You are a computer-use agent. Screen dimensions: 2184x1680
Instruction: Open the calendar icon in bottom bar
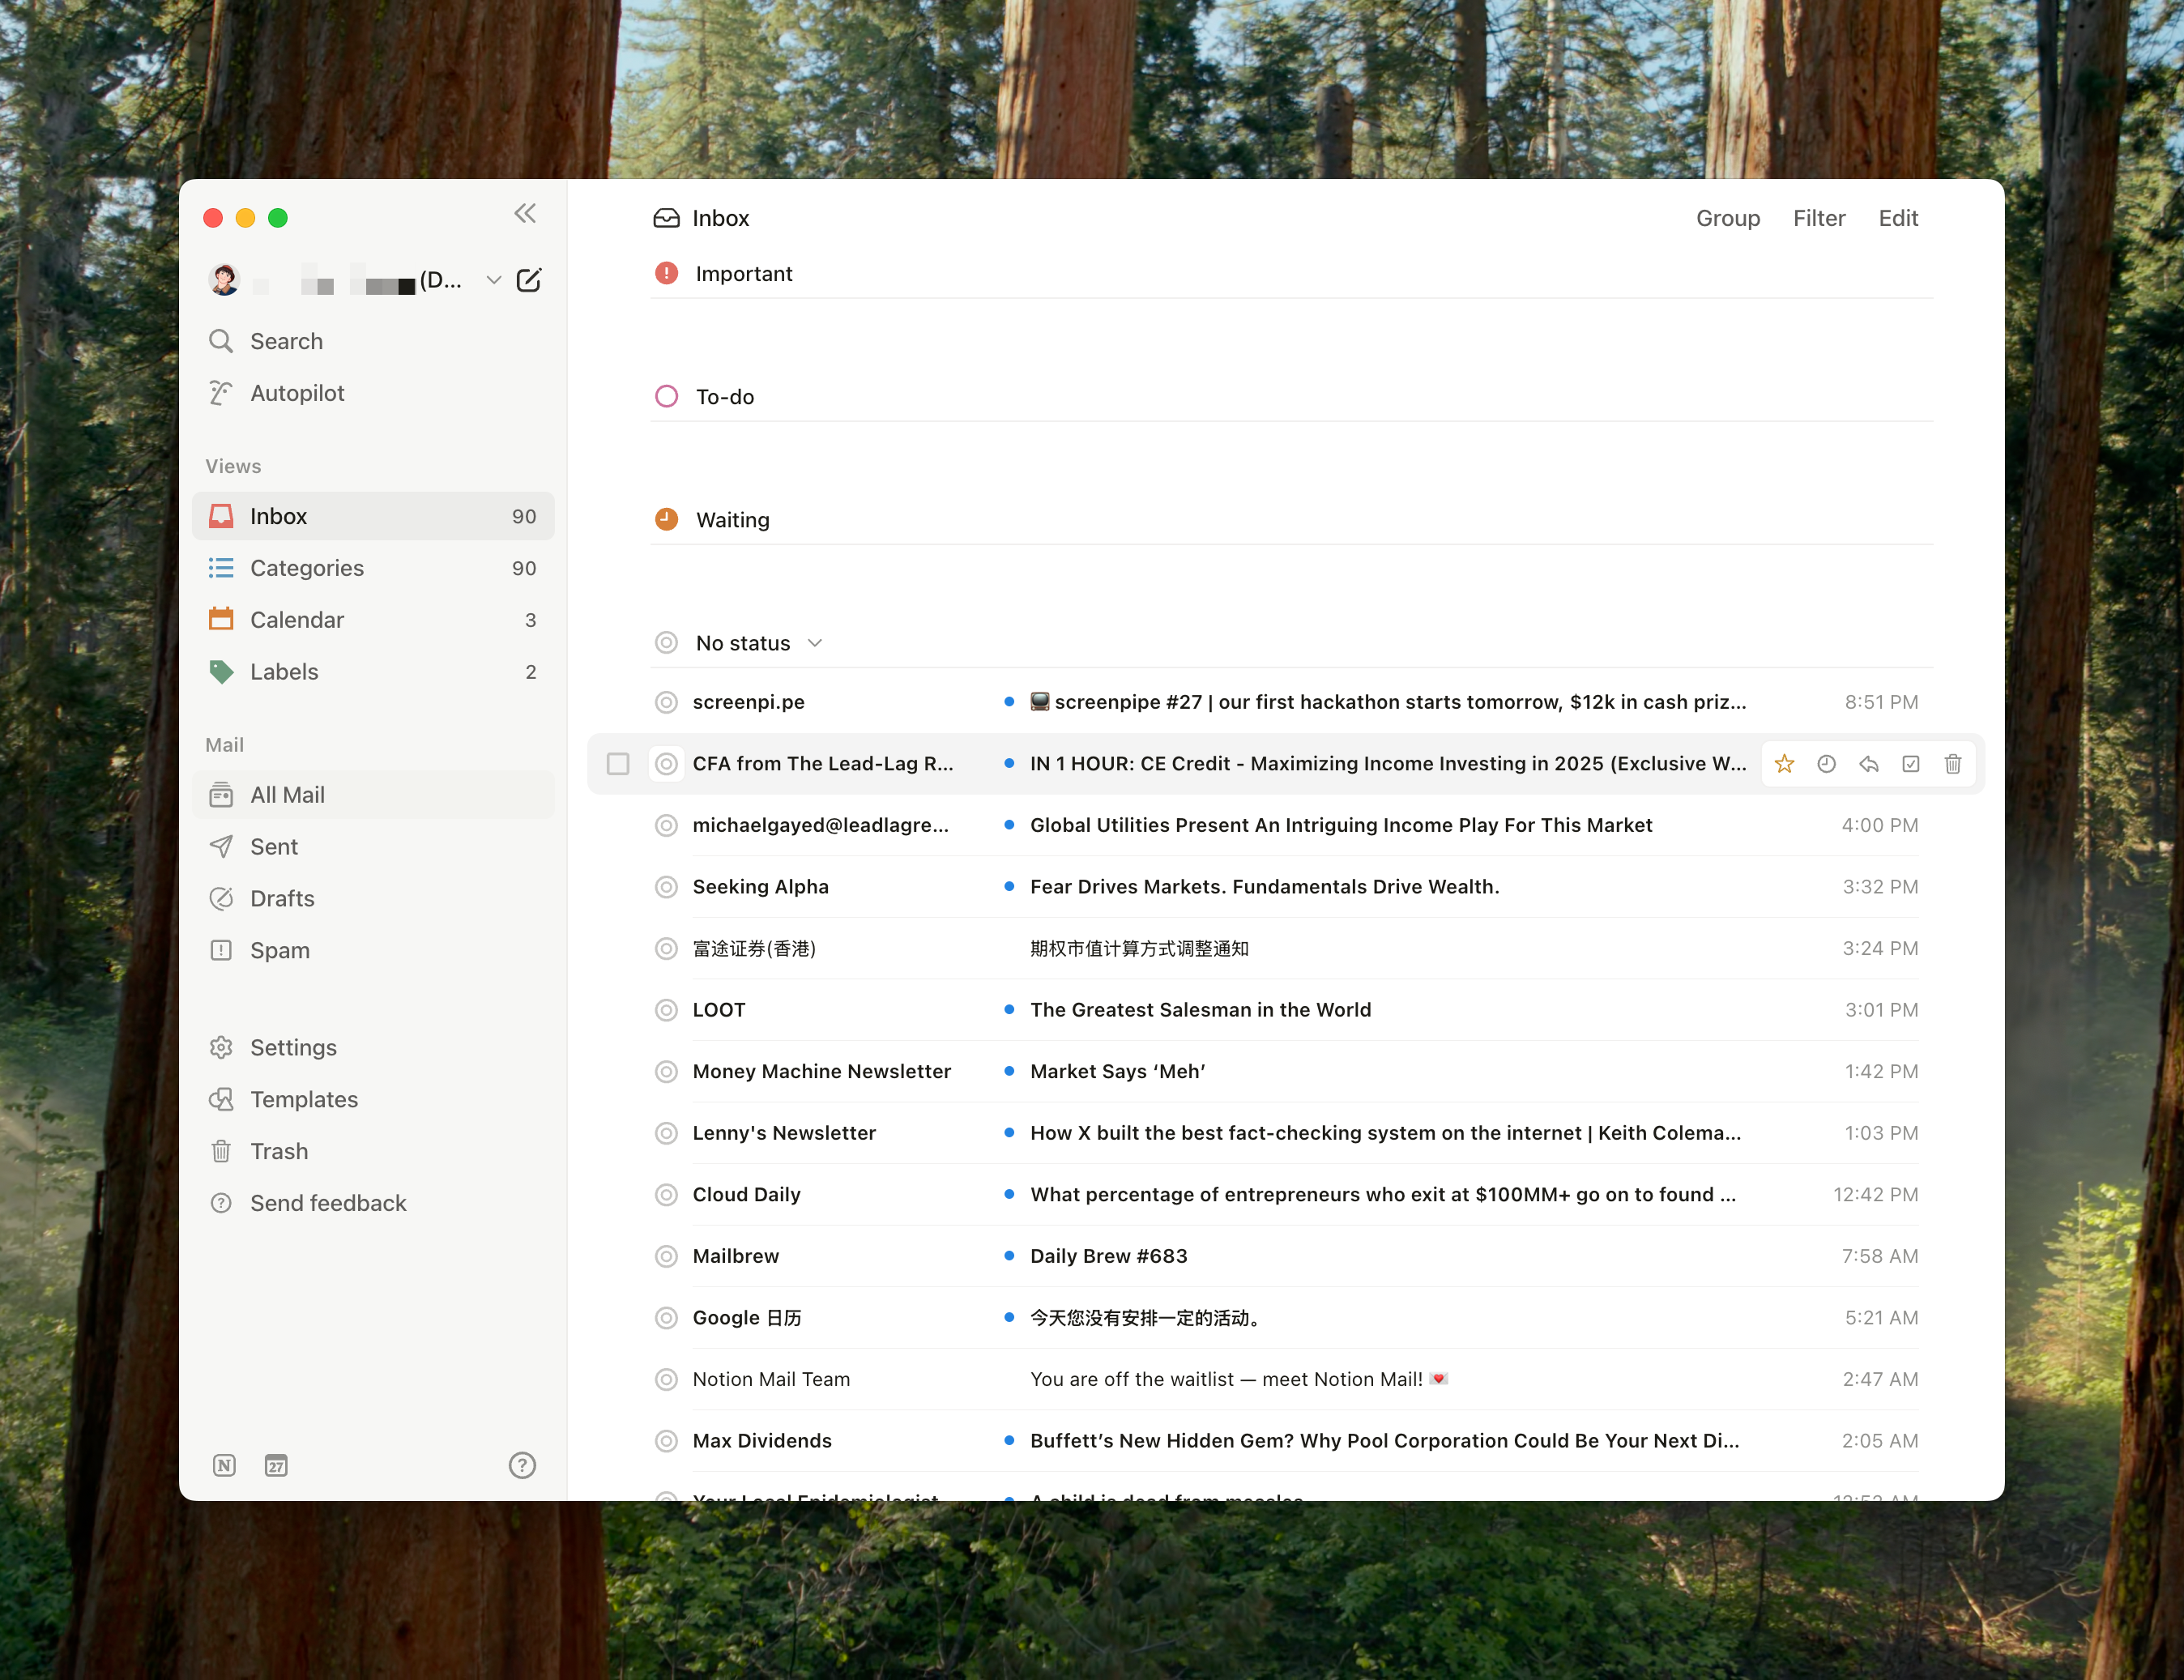[x=276, y=1465]
